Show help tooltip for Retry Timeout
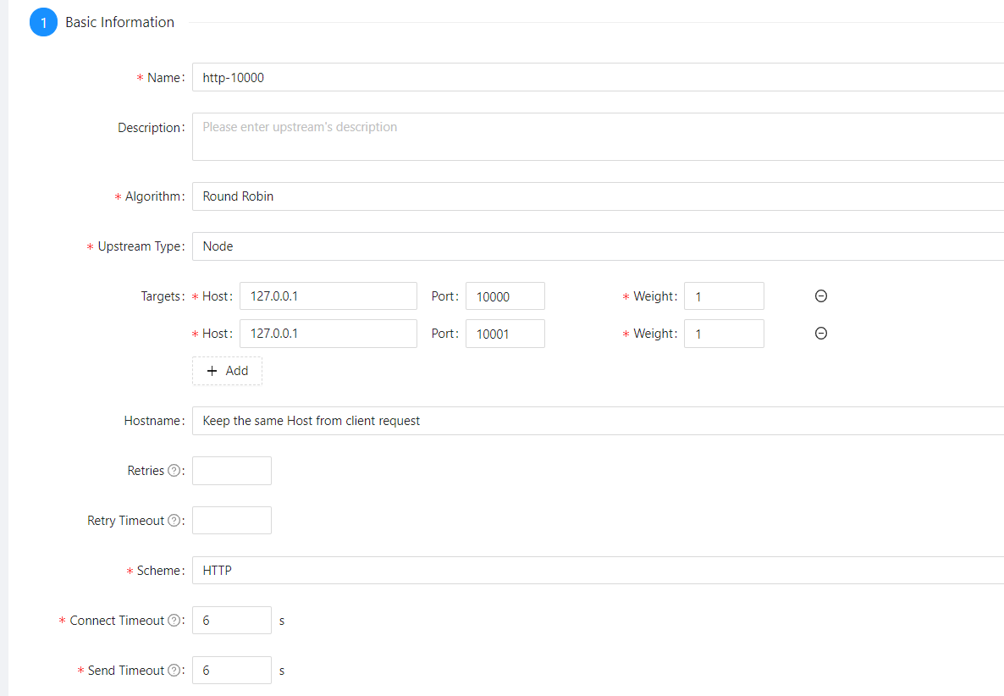This screenshot has height=696, width=1004. coord(174,521)
